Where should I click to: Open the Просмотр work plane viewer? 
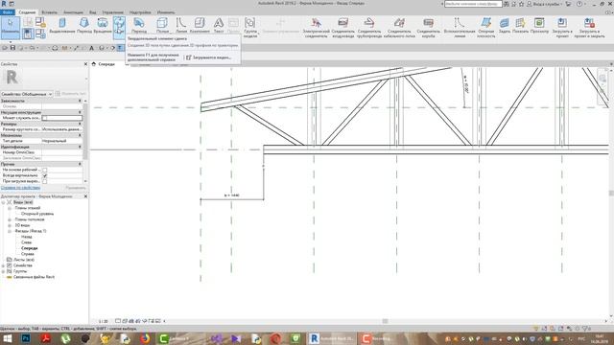pos(539,26)
